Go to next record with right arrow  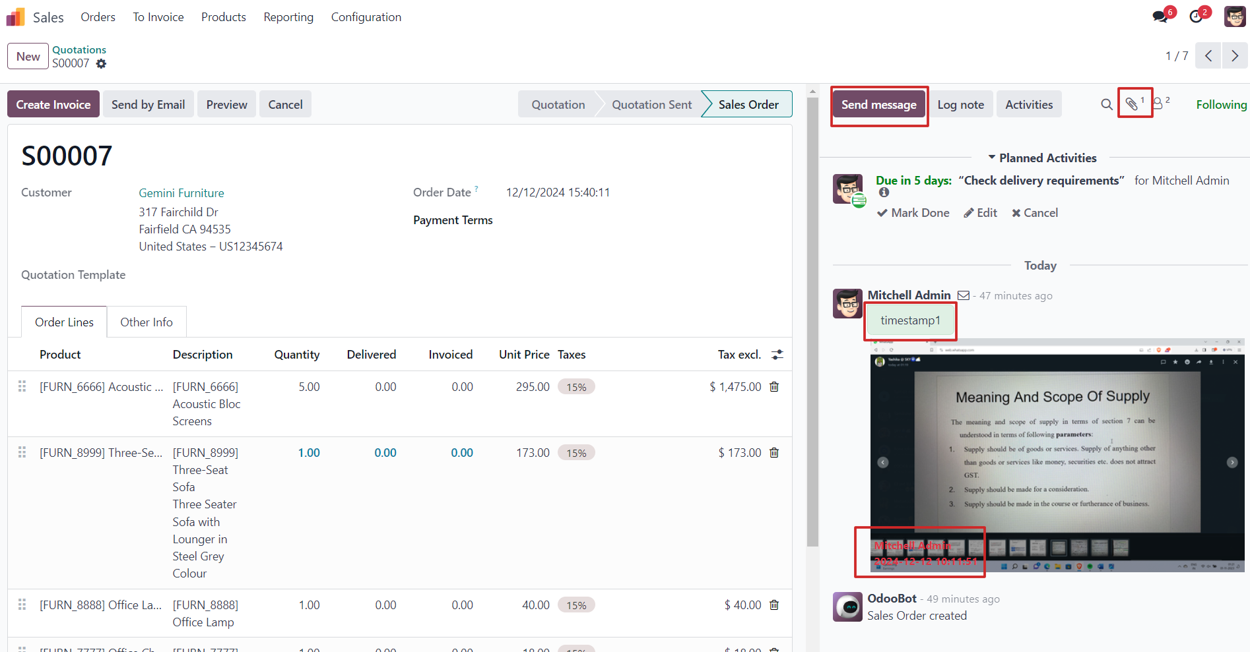[1235, 56]
